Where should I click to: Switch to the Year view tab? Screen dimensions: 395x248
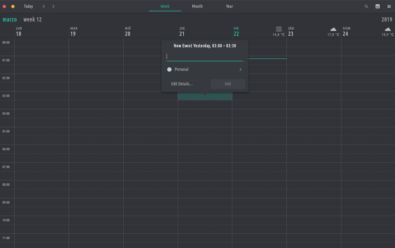[229, 6]
